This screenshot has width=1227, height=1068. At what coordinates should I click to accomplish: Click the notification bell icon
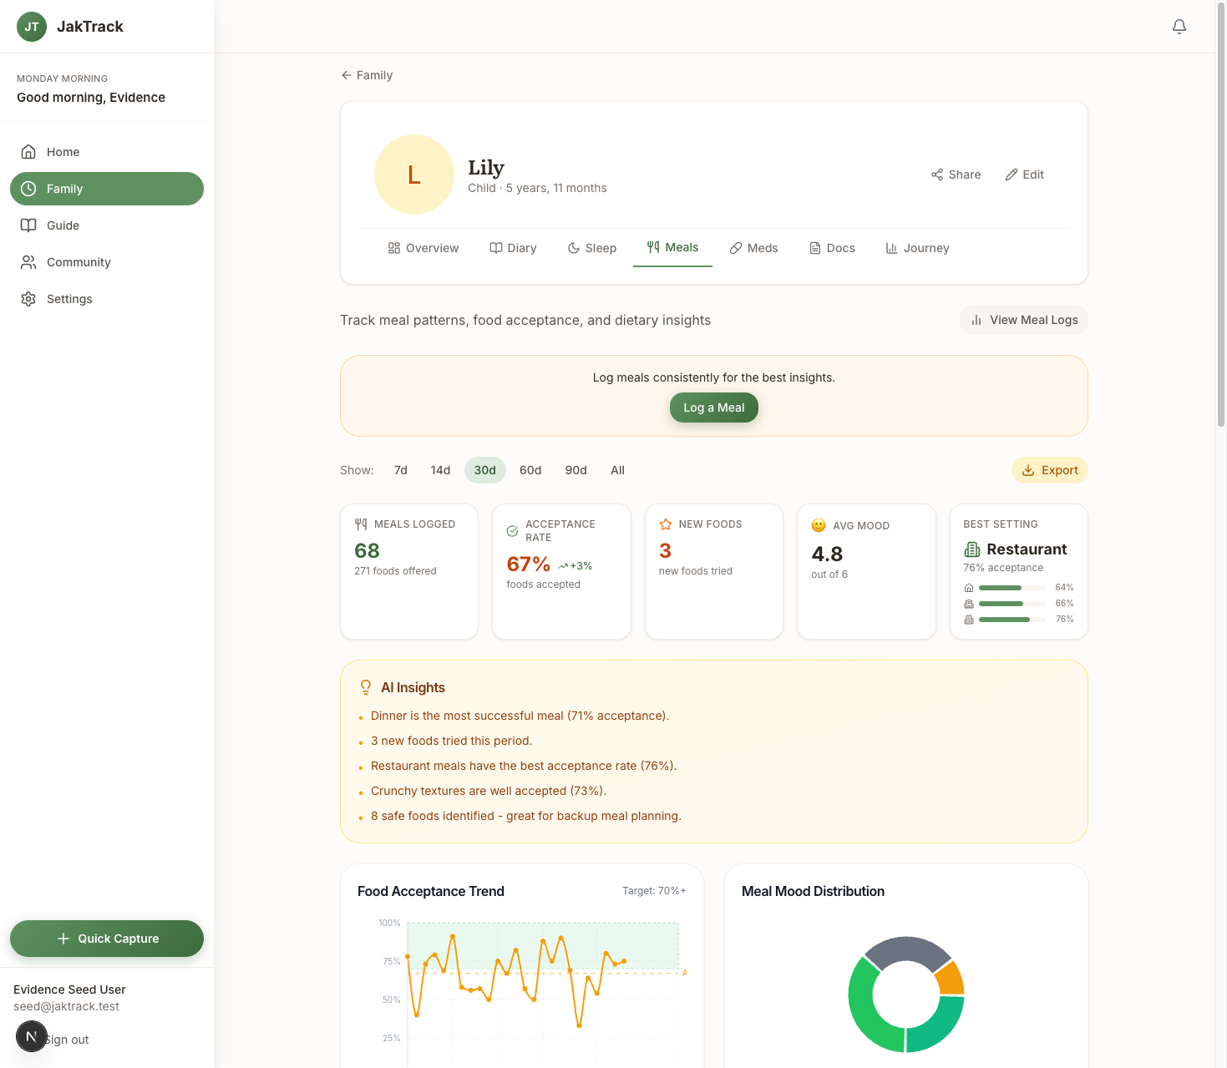1179,27
